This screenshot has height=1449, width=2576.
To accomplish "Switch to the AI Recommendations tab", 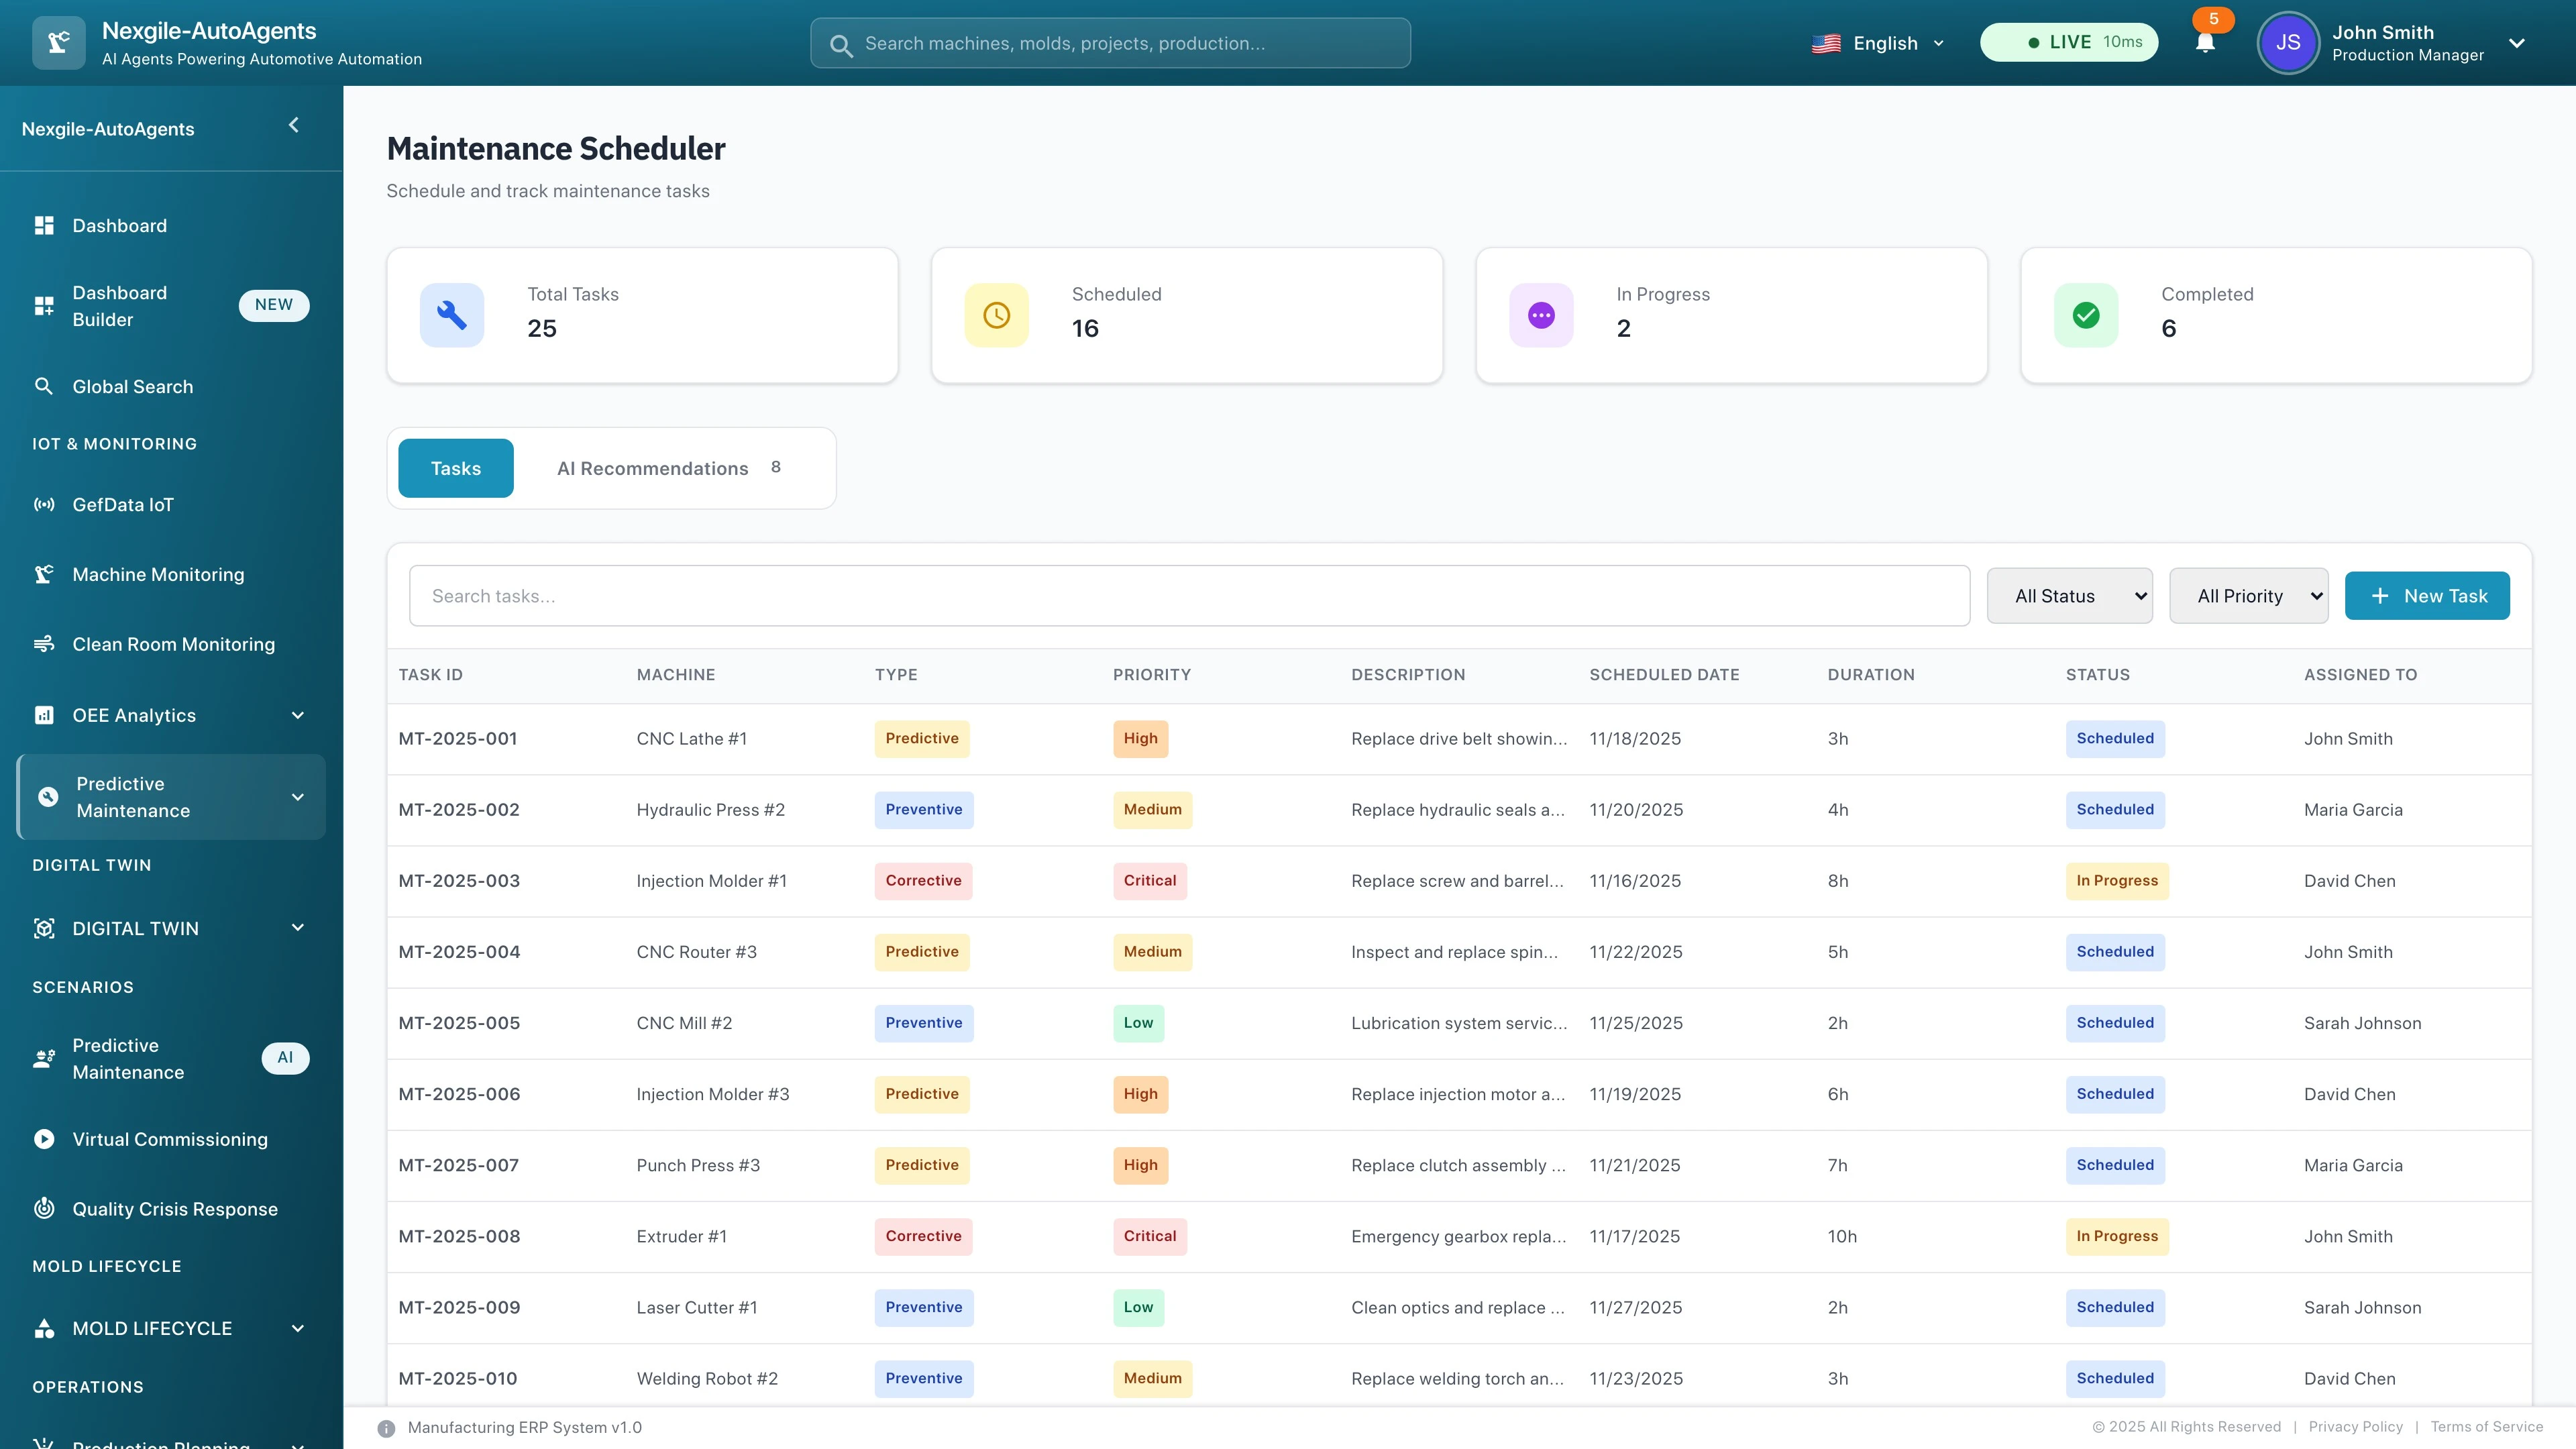I will click(x=652, y=468).
